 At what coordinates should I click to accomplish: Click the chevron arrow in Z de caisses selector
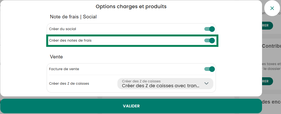click(x=206, y=83)
